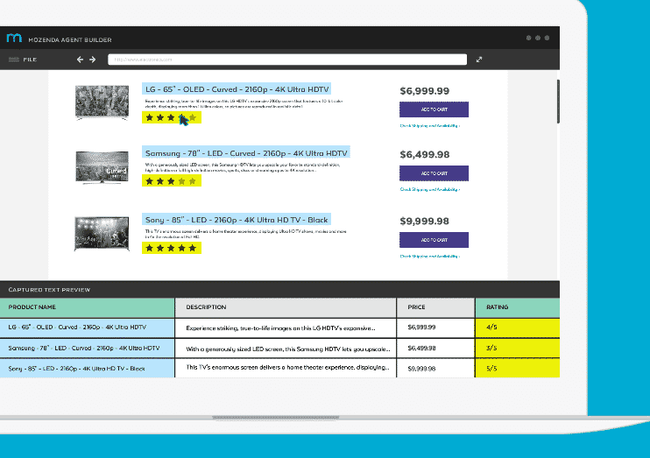Click the Sony five-star rating
Viewport: 650px width, 458px height.
coord(171,248)
